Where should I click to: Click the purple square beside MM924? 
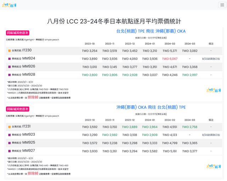(x=10, y=58)
